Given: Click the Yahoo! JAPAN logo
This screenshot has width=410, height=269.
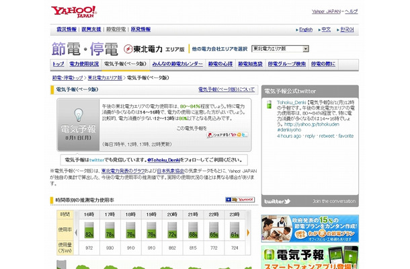Looking at the screenshot, I should coord(74,12).
